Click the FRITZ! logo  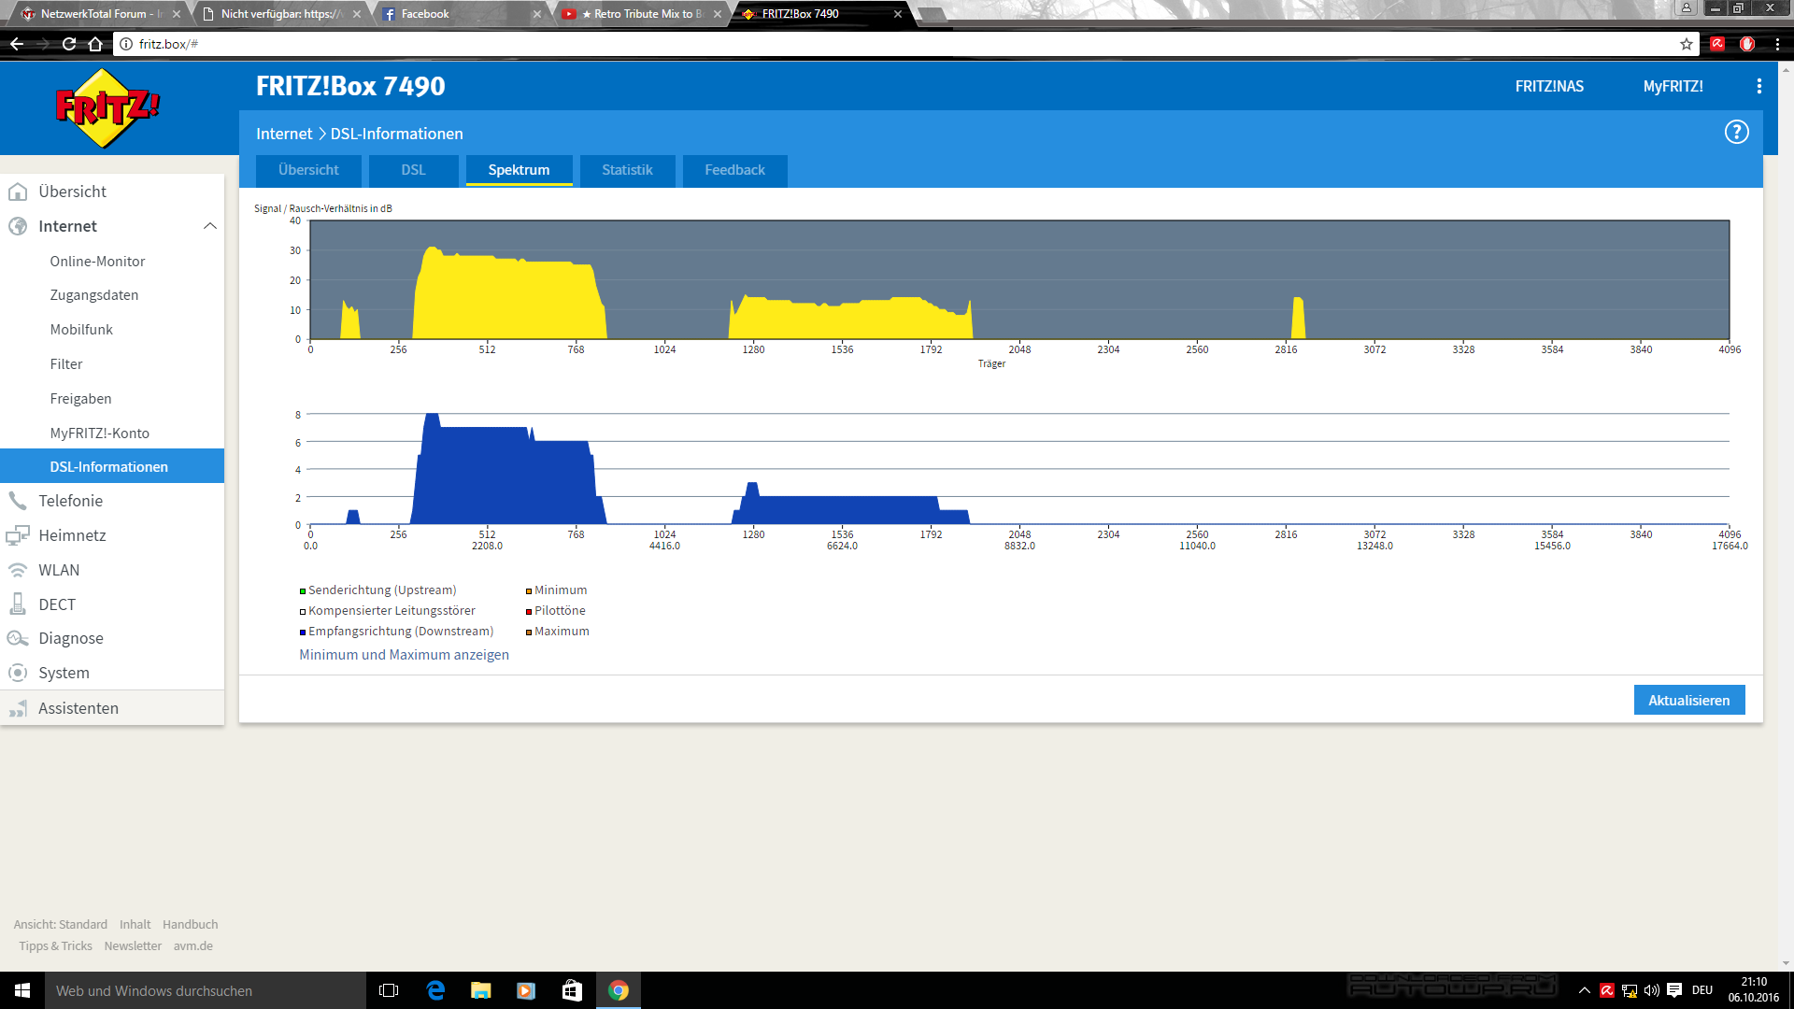tap(107, 108)
